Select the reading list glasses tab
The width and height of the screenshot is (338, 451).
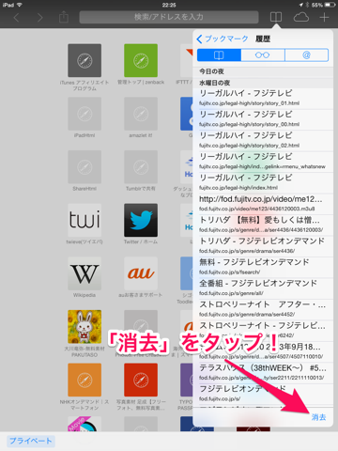tap(263, 55)
